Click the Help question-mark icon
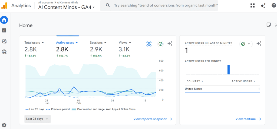This screenshot has width=277, height=129. [274, 5]
